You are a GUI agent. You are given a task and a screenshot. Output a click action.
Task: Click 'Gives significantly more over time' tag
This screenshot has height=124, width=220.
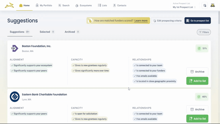coord(90,71)
